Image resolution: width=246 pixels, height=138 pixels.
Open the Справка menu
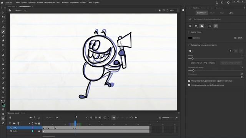(x=96, y=3)
